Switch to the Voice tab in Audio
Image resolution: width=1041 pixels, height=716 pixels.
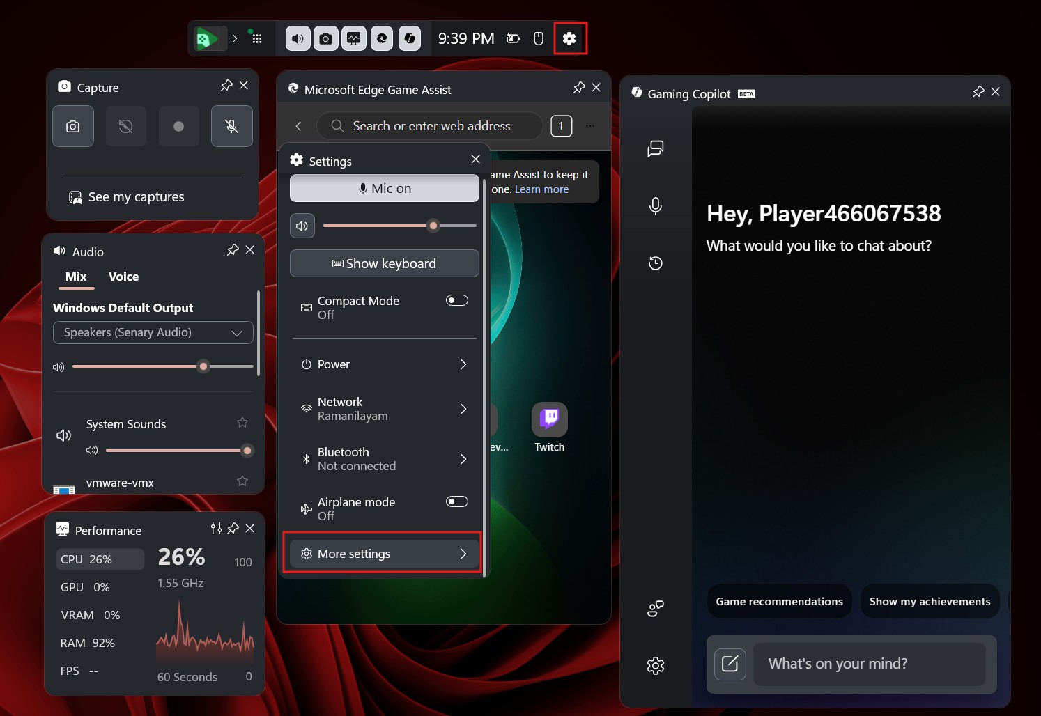click(x=123, y=277)
